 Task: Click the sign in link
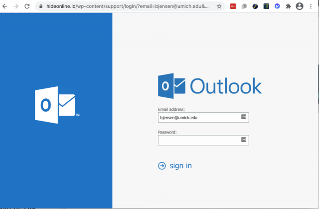[180, 166]
